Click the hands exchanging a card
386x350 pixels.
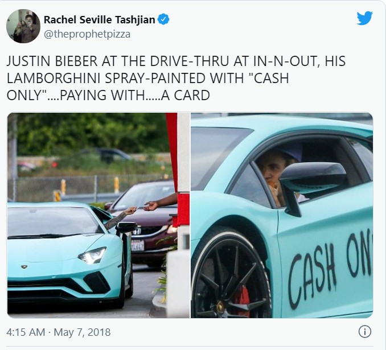pos(142,208)
